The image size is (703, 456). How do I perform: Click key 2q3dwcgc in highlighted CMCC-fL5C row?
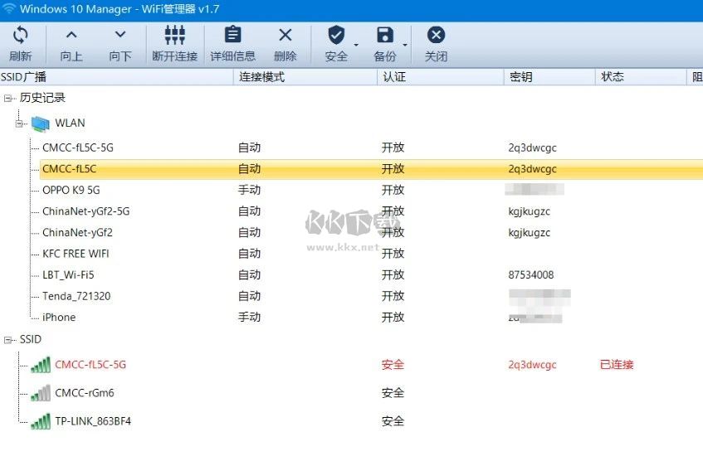pyautogui.click(x=532, y=169)
